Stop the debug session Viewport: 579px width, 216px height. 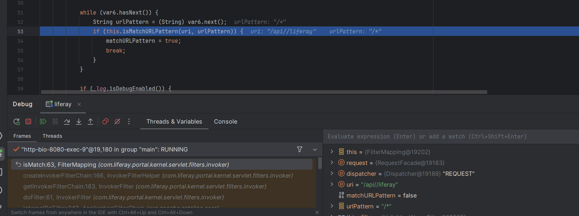tap(28, 122)
